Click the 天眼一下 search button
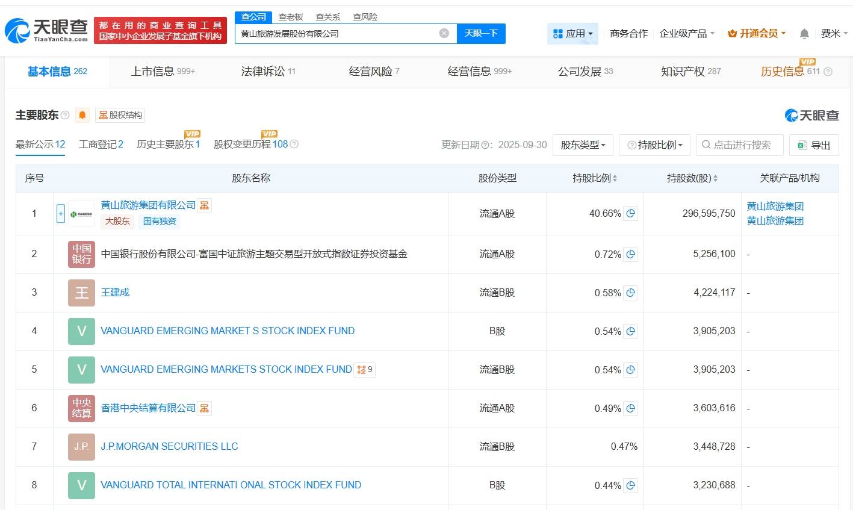 click(x=481, y=33)
